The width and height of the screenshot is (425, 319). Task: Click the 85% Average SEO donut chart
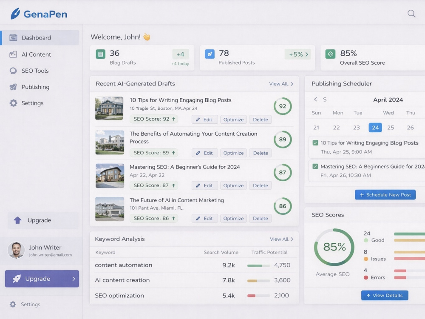pos(334,247)
